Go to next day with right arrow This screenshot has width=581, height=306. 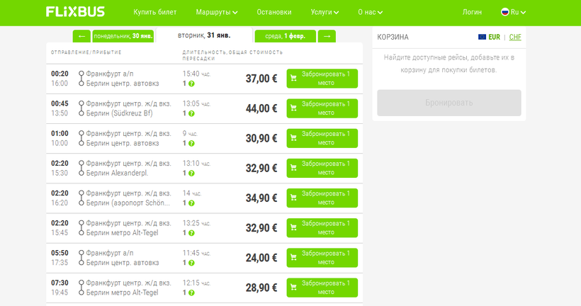[x=327, y=36]
